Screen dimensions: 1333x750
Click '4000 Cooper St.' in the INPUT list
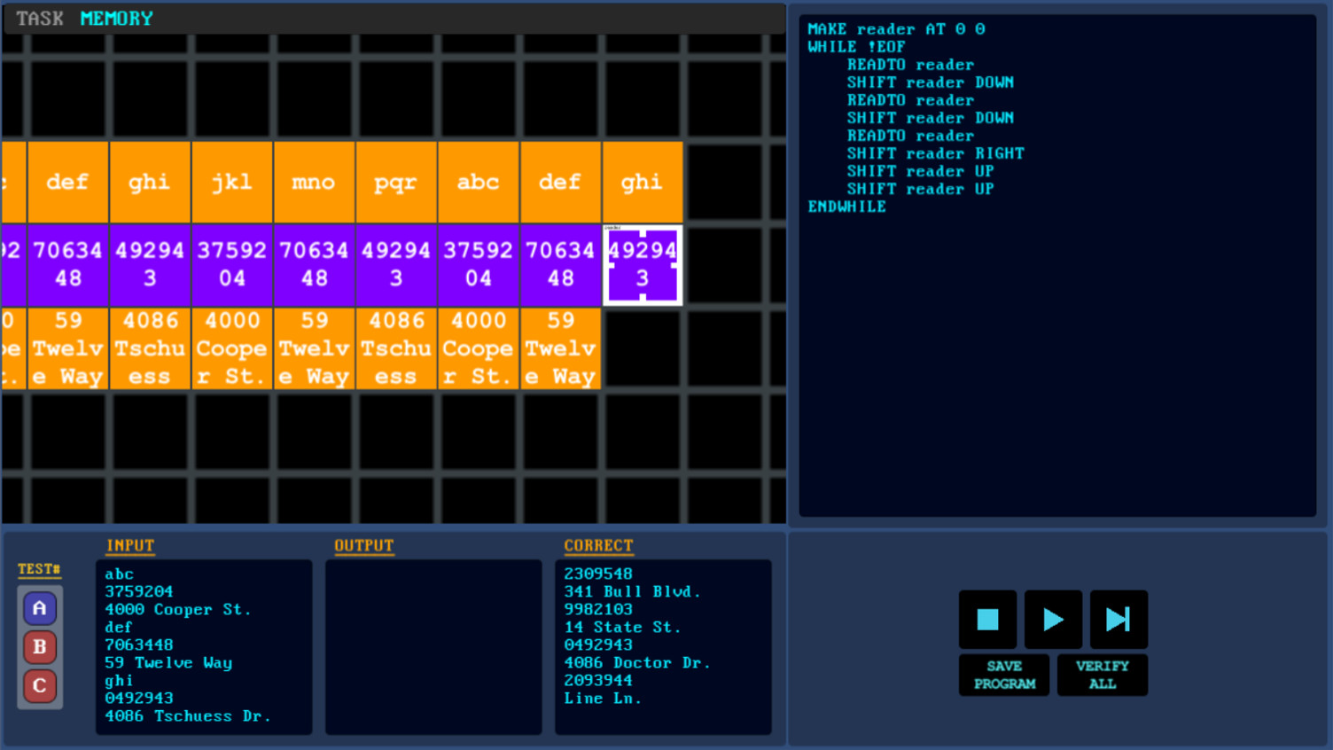tap(178, 610)
